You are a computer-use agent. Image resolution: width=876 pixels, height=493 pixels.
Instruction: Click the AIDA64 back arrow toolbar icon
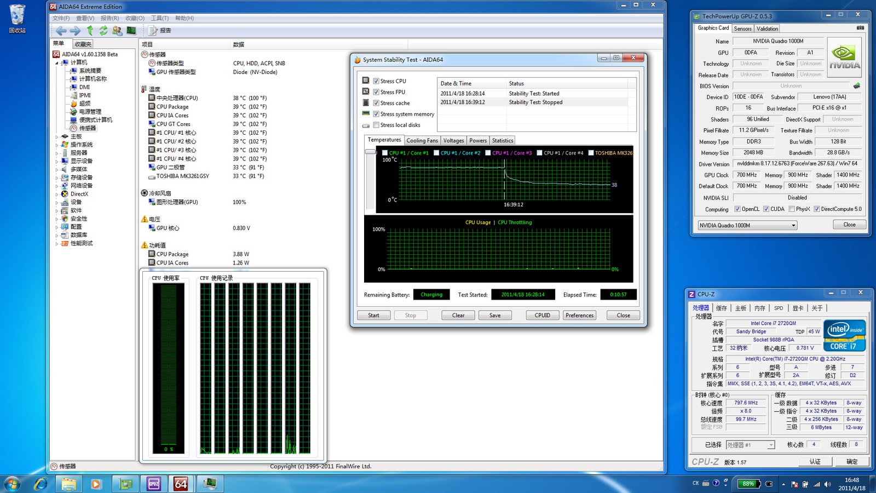[x=61, y=31]
